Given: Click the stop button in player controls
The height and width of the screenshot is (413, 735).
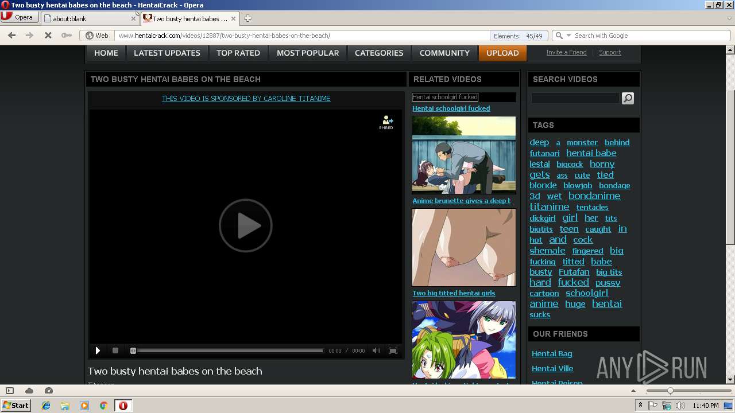Looking at the screenshot, I should [115, 350].
